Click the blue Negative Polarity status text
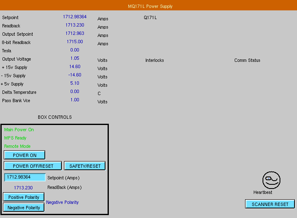 pos(62,202)
